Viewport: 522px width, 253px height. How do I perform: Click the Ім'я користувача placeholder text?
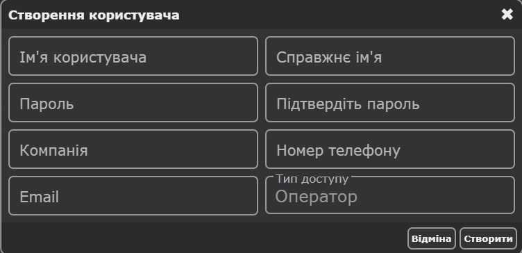pyautogui.click(x=83, y=57)
